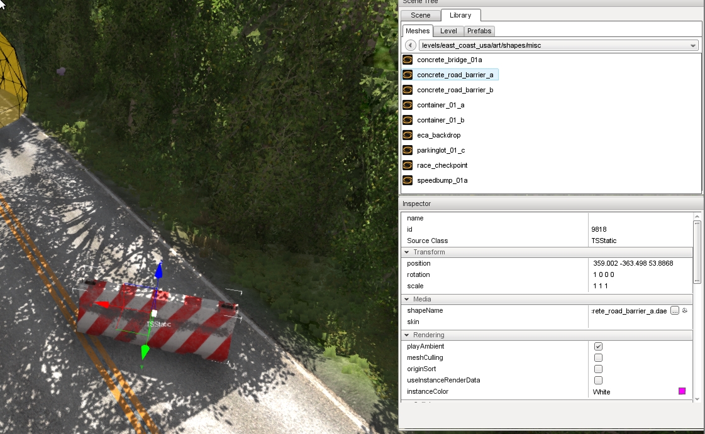Screen dimensions: 705x434
Task: Edit the position value field
Action: point(640,263)
